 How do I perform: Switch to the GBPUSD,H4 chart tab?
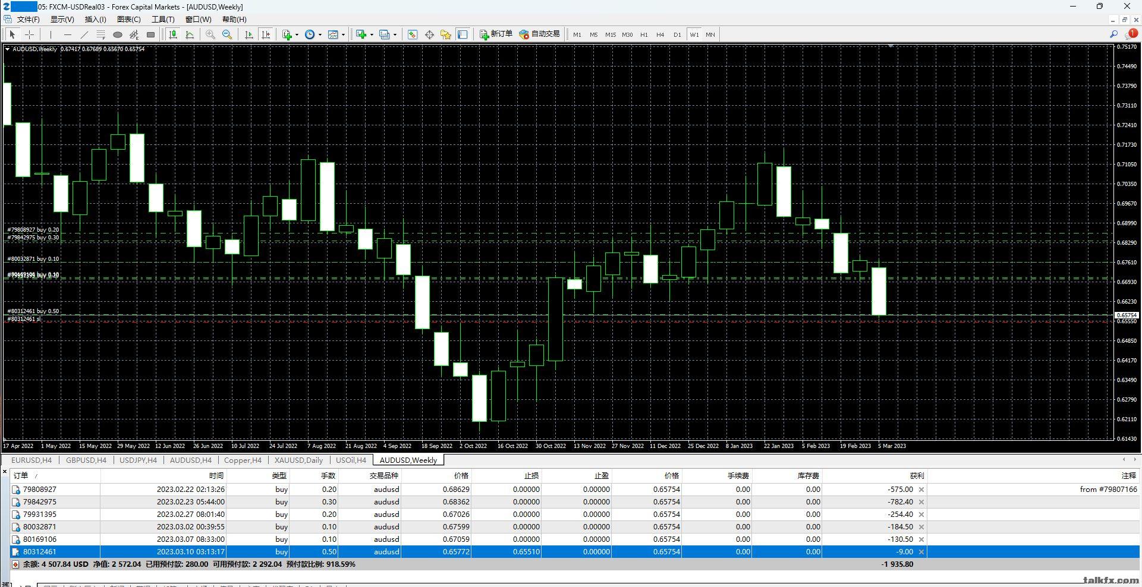pyautogui.click(x=86, y=460)
